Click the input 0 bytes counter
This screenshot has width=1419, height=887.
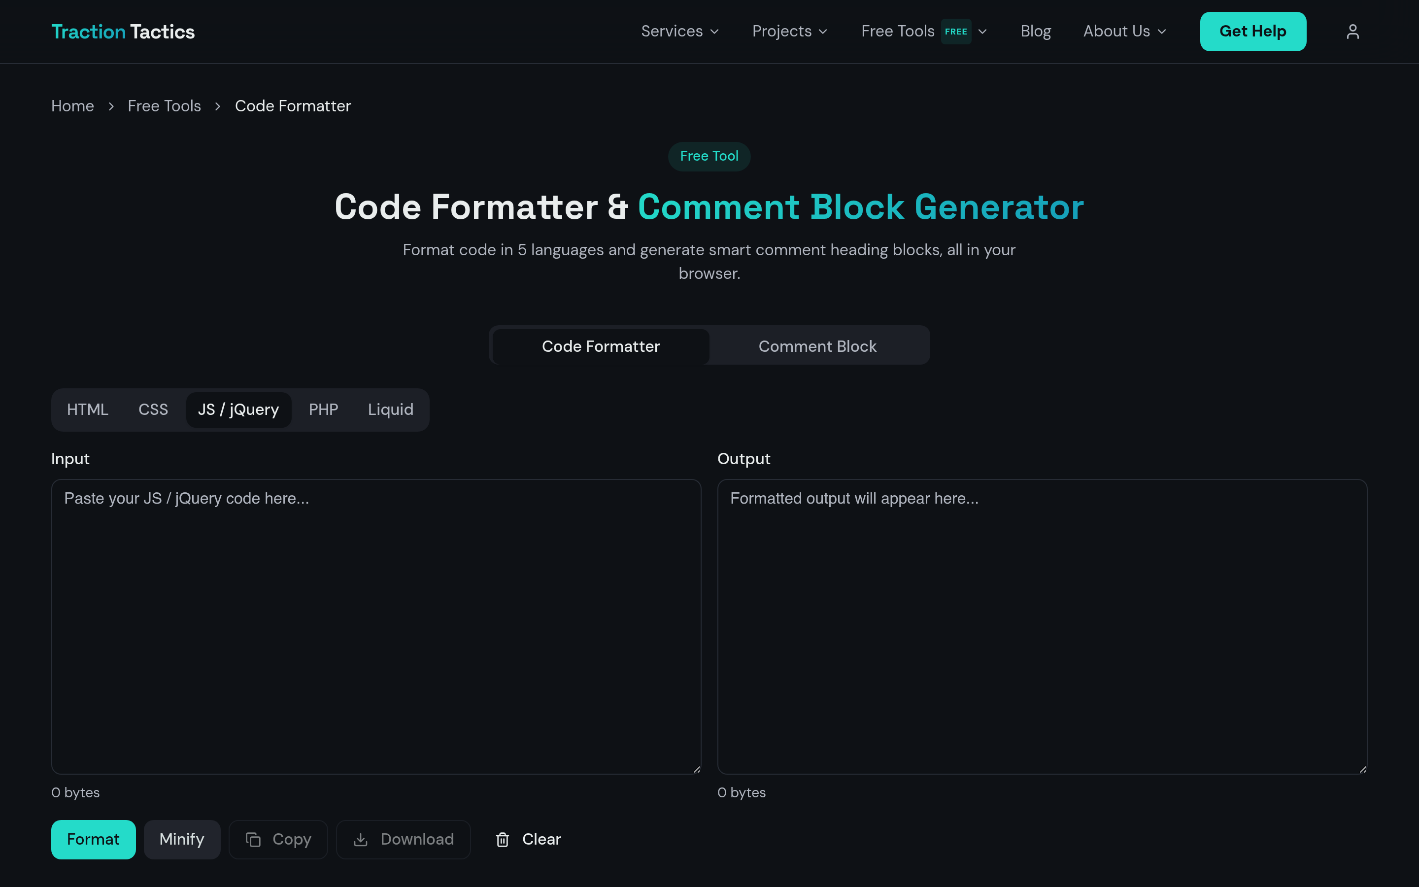click(75, 792)
